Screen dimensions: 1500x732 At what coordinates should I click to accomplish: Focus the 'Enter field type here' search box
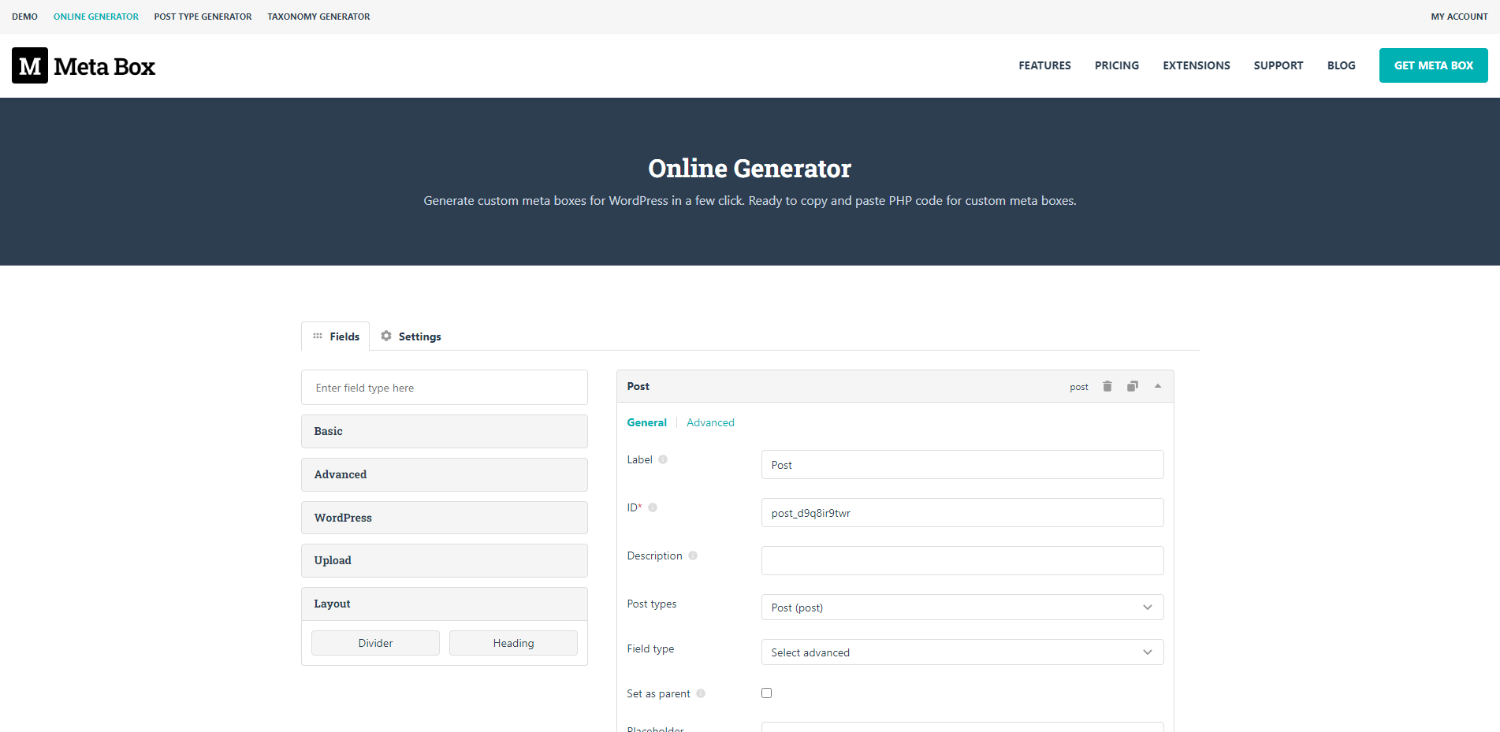tap(445, 388)
